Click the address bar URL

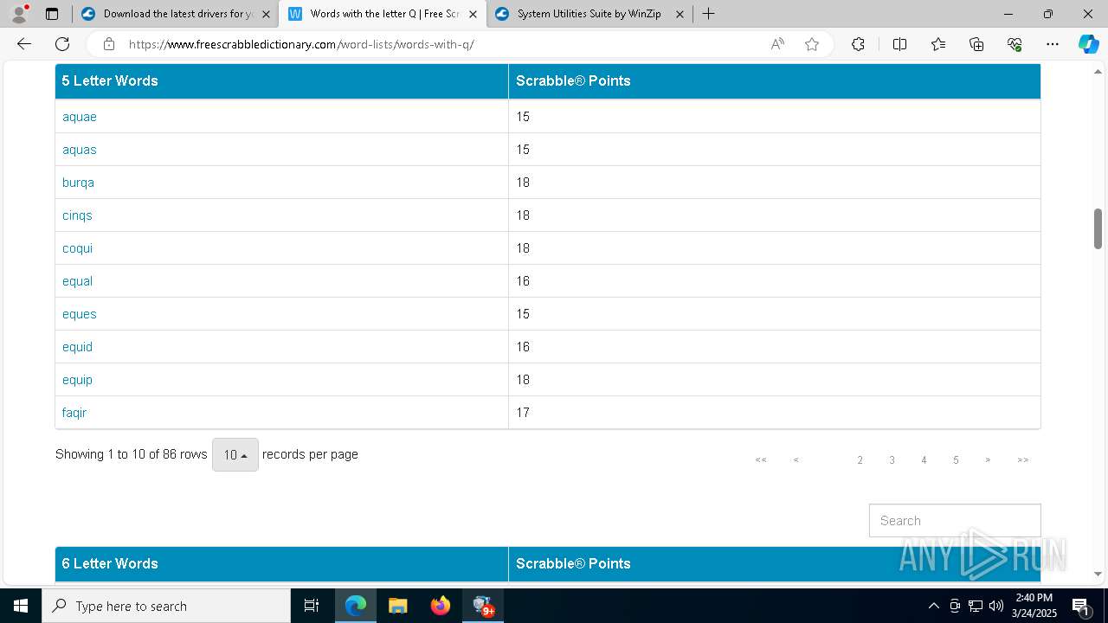pos(301,44)
